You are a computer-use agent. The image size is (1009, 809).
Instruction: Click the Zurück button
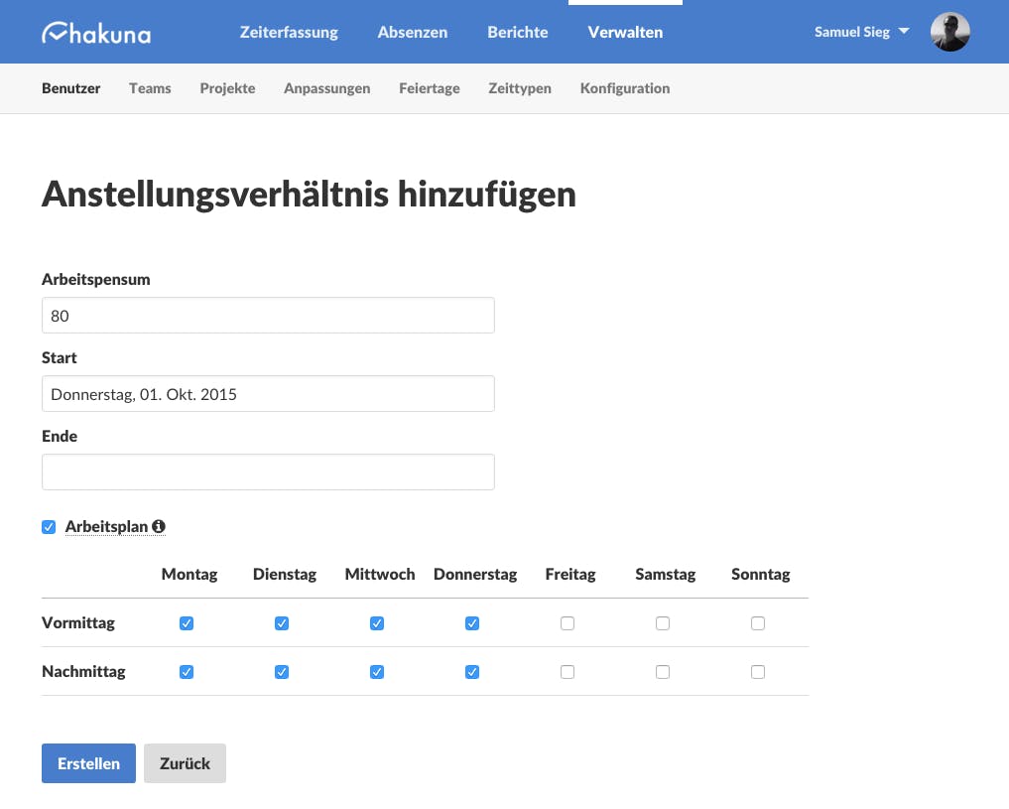185,763
